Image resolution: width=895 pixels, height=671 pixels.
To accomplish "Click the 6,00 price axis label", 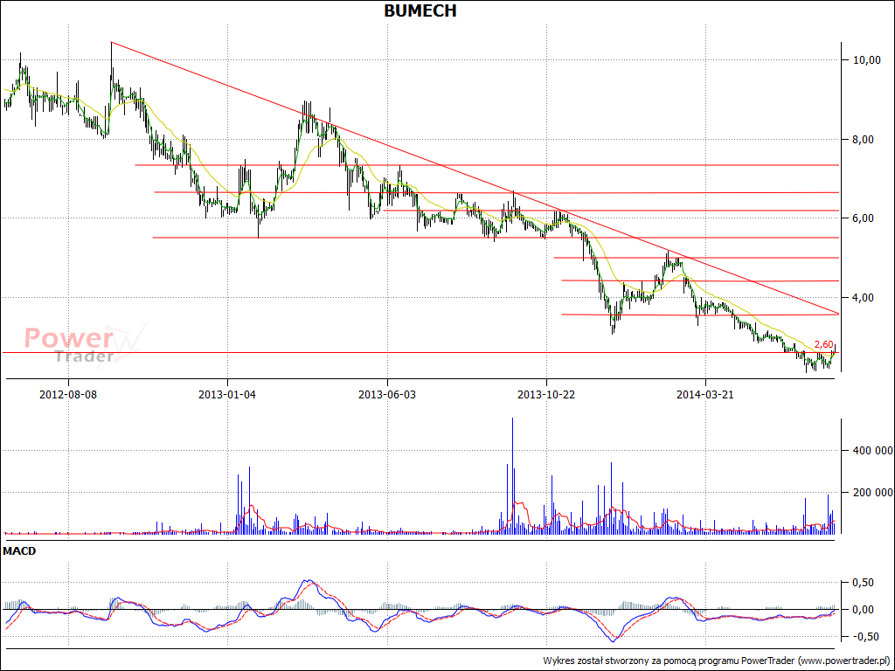I will pos(861,218).
